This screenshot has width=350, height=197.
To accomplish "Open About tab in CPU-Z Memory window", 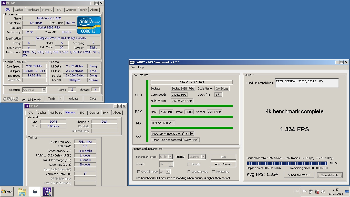I will click(117, 113).
